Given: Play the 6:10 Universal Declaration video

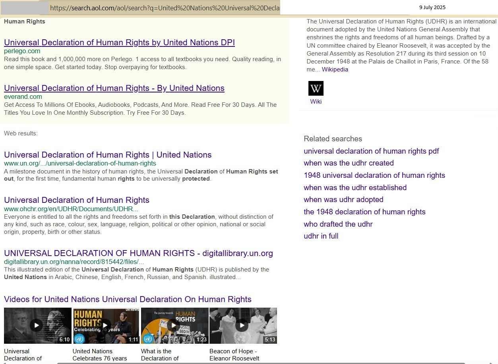Looking at the screenshot, I should coord(38,325).
